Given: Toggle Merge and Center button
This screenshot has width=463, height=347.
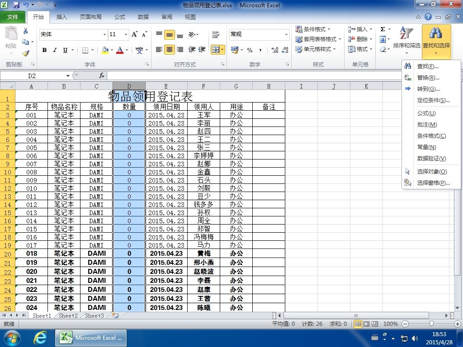Looking at the screenshot, I should coord(215,50).
